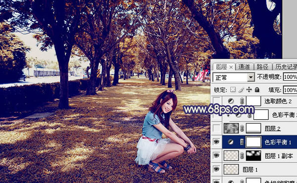
Task: Toggle lock image pixels brush icon
Action: (x=241, y=90)
